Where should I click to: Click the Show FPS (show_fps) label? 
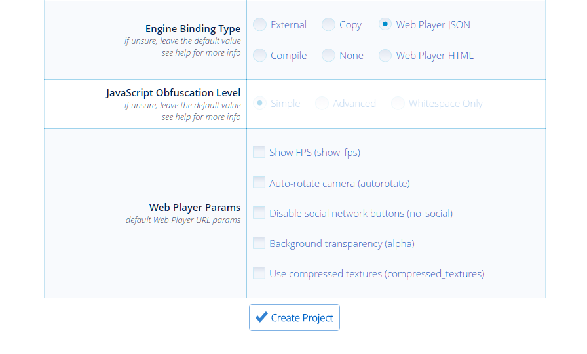314,153
